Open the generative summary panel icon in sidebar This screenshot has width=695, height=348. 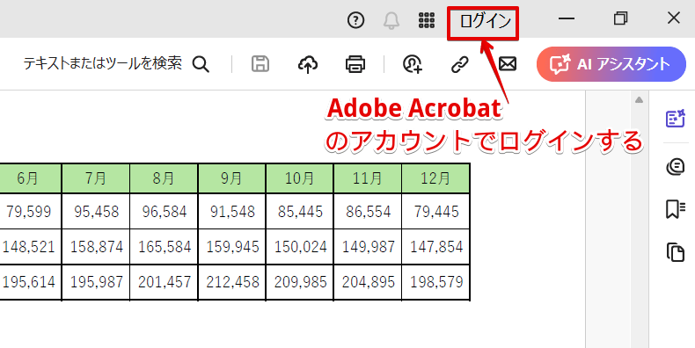676,119
